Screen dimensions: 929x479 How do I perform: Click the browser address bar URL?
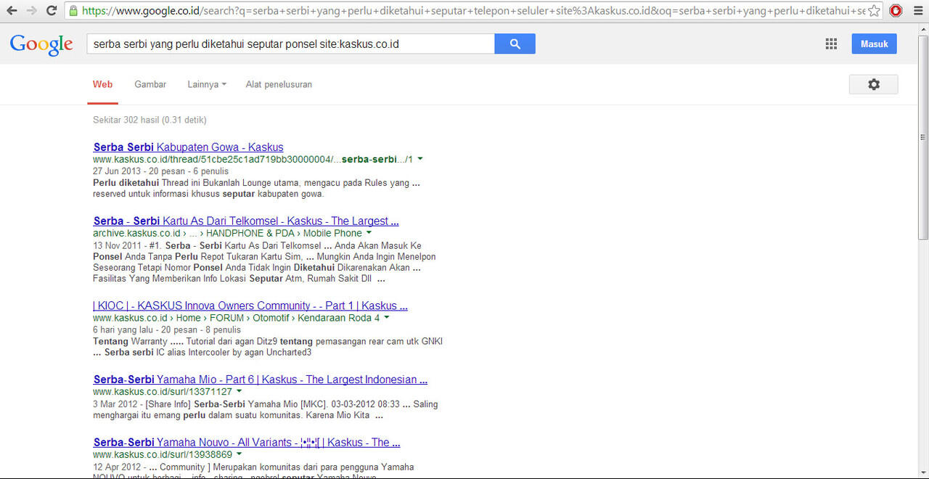[x=472, y=11]
